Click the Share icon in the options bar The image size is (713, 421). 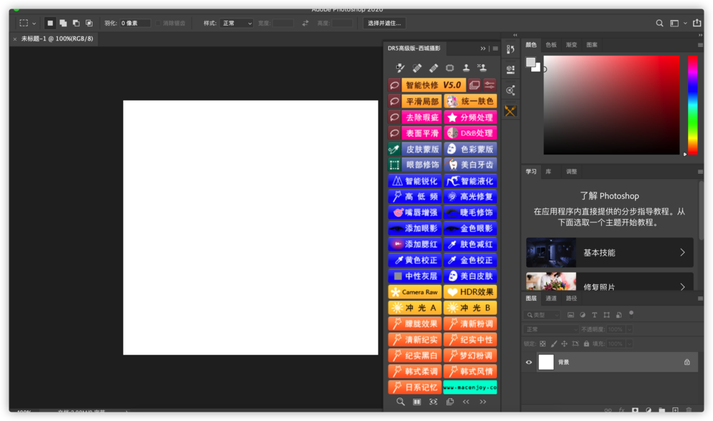pyautogui.click(x=697, y=23)
